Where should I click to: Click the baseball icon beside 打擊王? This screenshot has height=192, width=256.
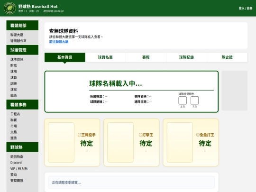coord(140,135)
